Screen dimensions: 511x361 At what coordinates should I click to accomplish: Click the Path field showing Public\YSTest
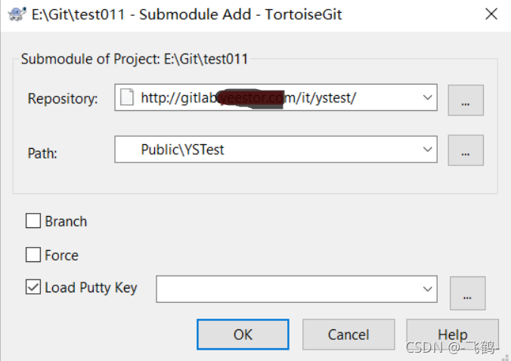point(265,150)
